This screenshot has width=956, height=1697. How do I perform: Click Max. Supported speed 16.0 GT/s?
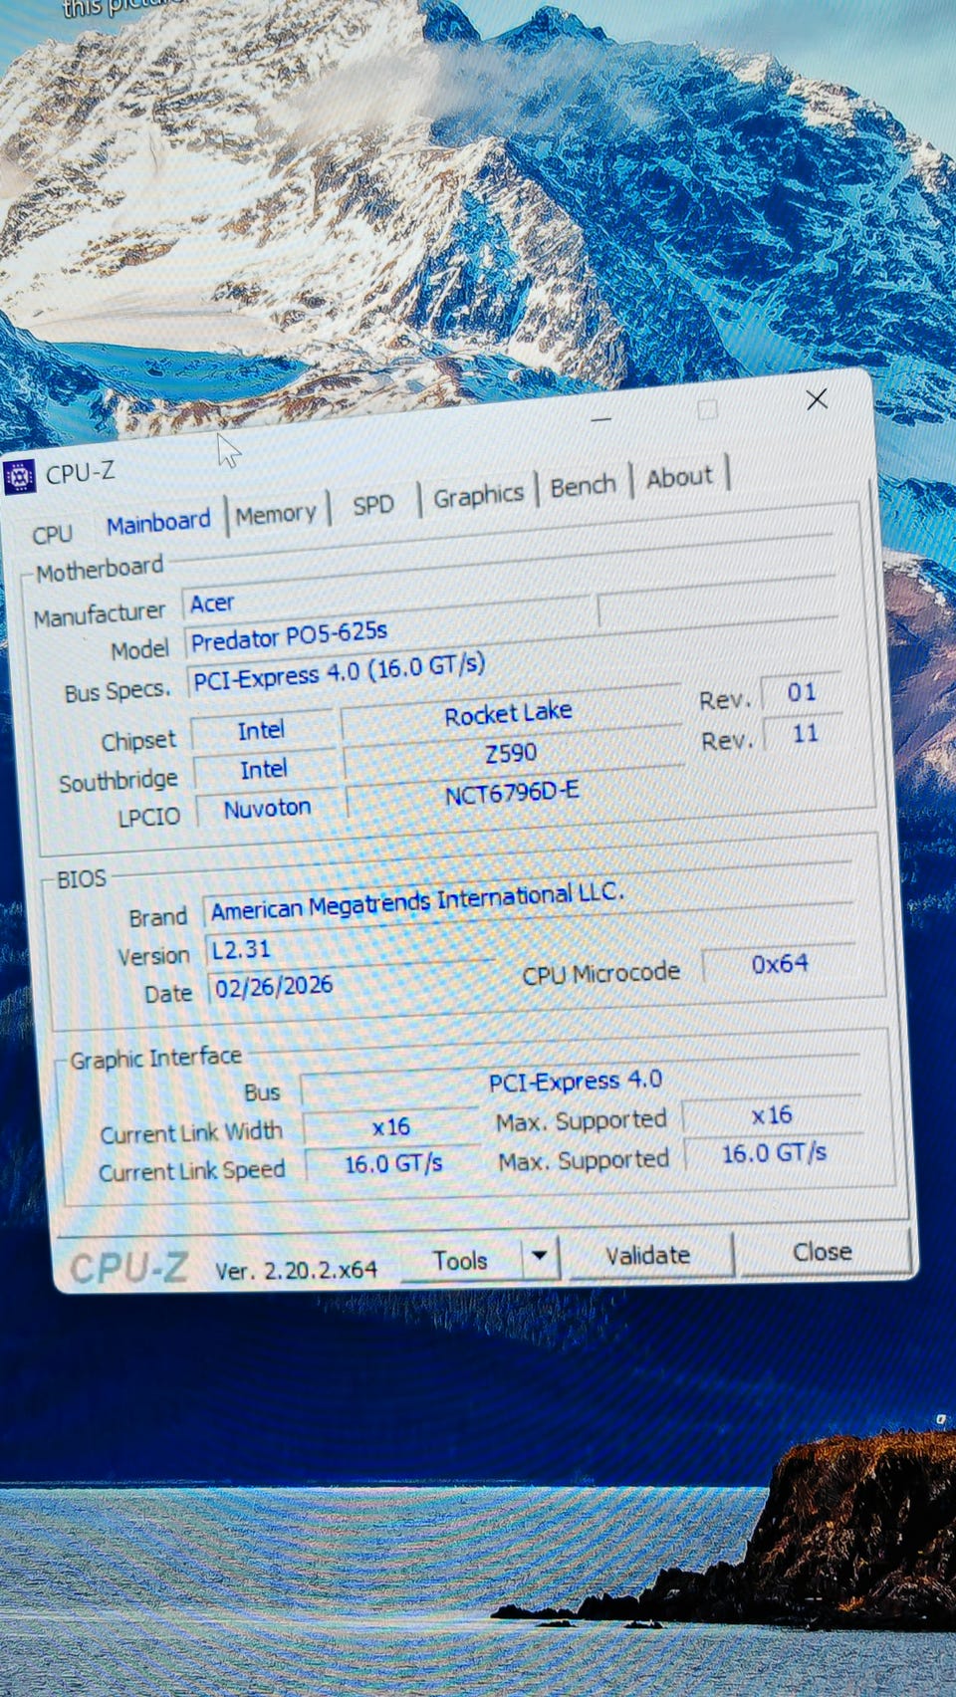point(774,1153)
